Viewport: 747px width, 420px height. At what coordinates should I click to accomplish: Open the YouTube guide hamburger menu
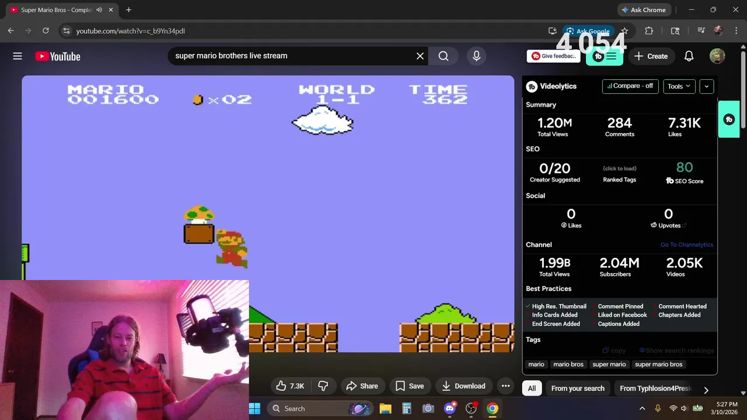[18, 56]
